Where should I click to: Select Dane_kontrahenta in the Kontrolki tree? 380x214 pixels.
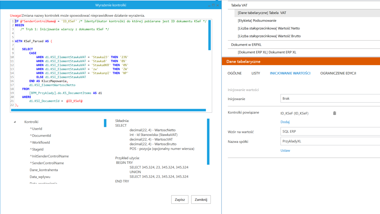tap(44, 170)
